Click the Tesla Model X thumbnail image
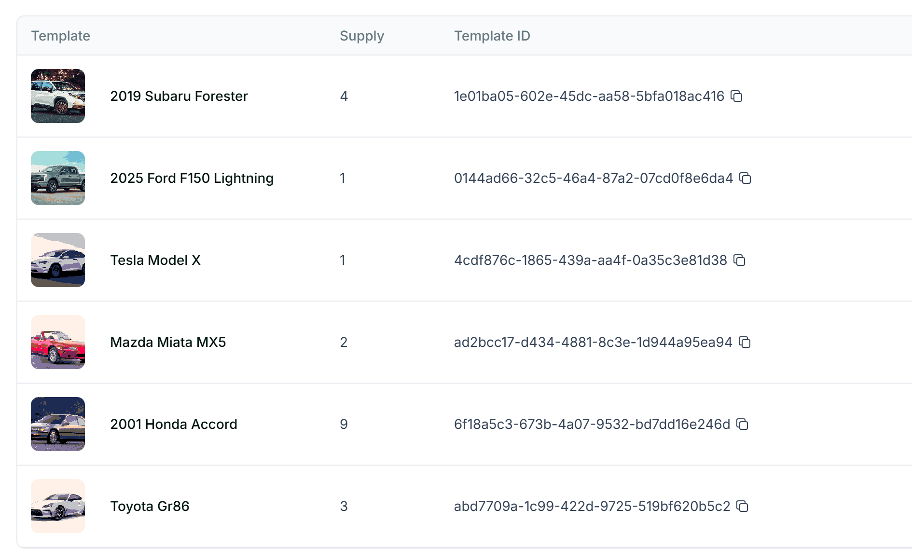This screenshot has width=912, height=551. click(58, 260)
